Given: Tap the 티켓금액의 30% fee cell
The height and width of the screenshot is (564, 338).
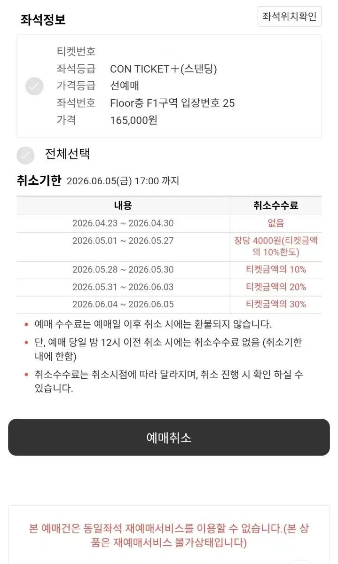Looking at the screenshot, I should 276,305.
